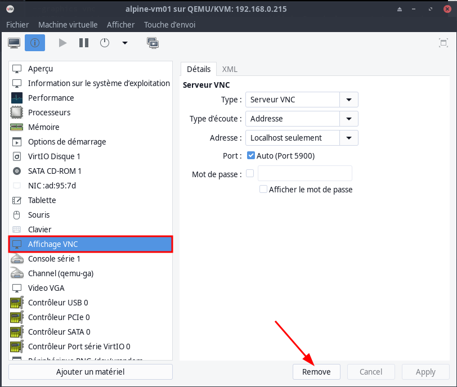Click the password input field

(x=304, y=174)
